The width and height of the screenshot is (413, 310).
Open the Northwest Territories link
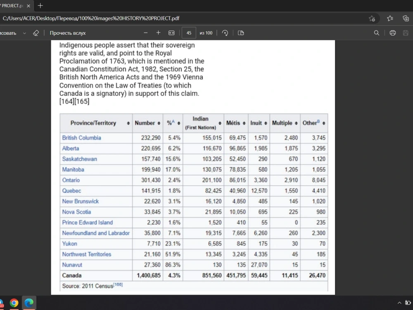click(x=86, y=254)
